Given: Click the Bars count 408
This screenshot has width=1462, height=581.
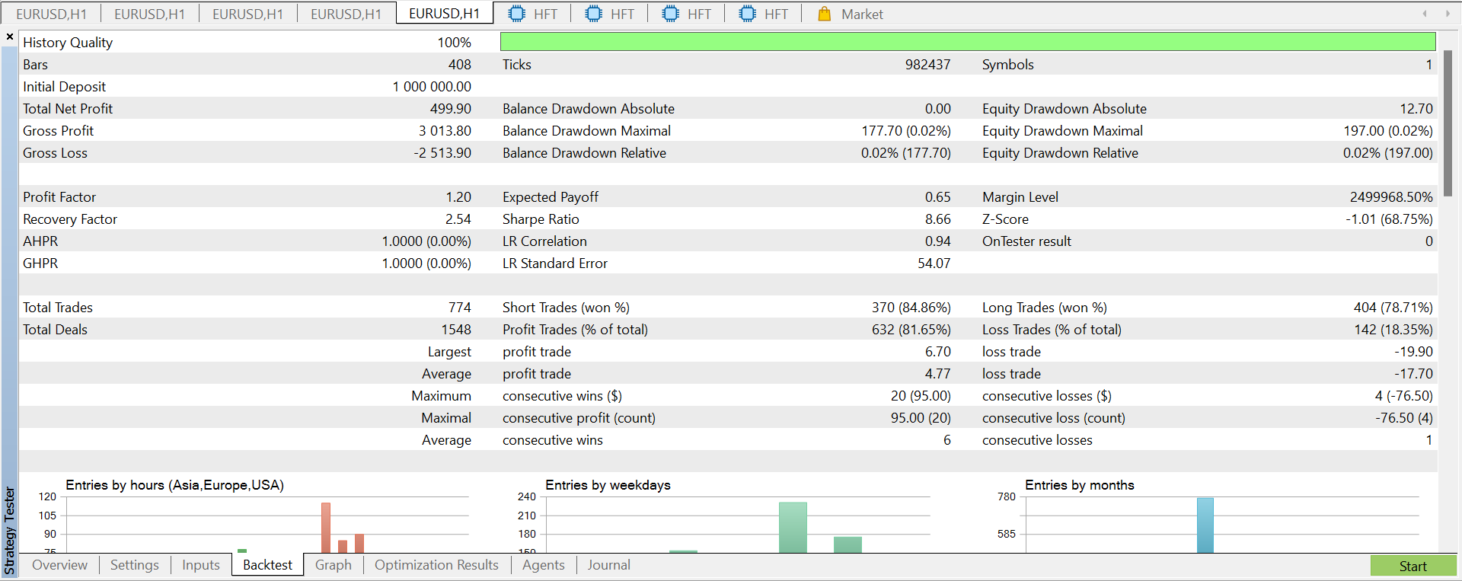Looking at the screenshot, I should pos(460,65).
